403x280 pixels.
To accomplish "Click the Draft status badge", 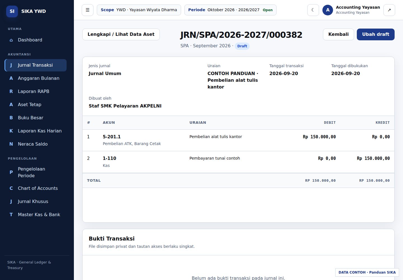I will coord(242,46).
